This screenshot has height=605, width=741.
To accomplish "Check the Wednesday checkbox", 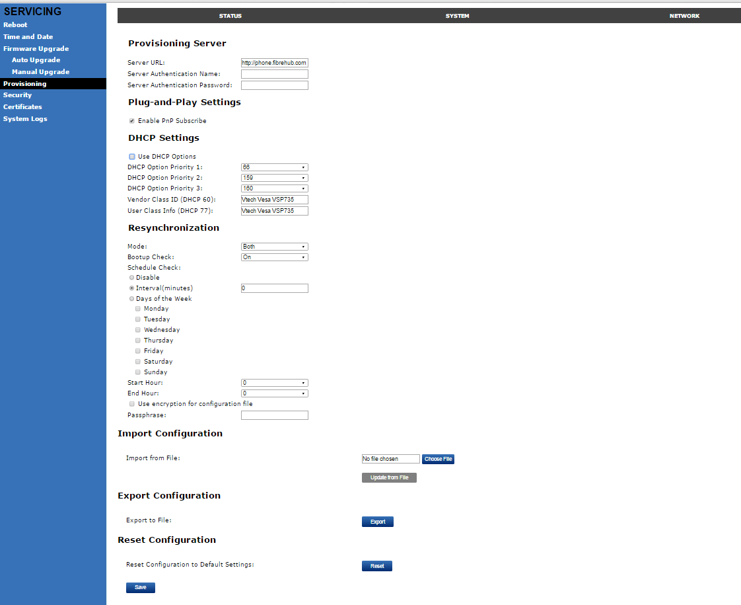I will point(138,330).
